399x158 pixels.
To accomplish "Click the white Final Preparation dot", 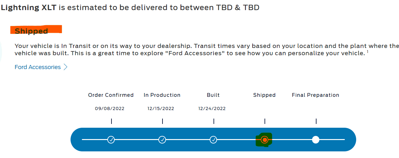I will tap(316, 139).
